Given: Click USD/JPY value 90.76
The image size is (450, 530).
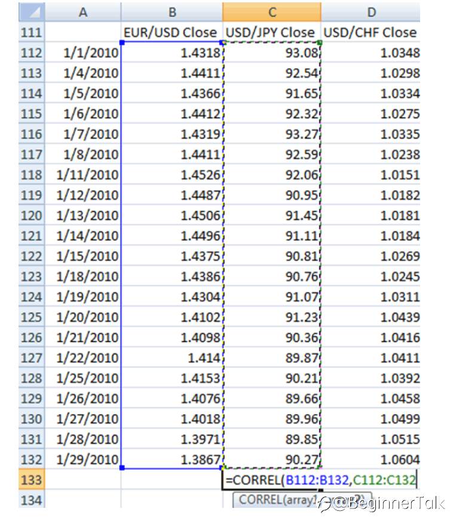Looking at the screenshot, I should click(x=272, y=276).
